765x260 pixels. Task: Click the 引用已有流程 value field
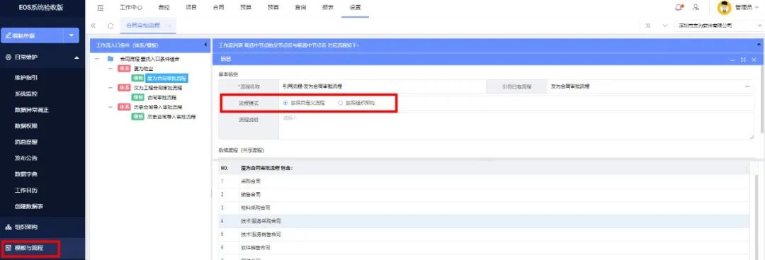[x=650, y=86]
